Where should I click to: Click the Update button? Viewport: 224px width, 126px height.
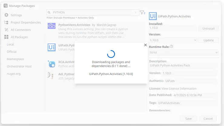coord(209,40)
